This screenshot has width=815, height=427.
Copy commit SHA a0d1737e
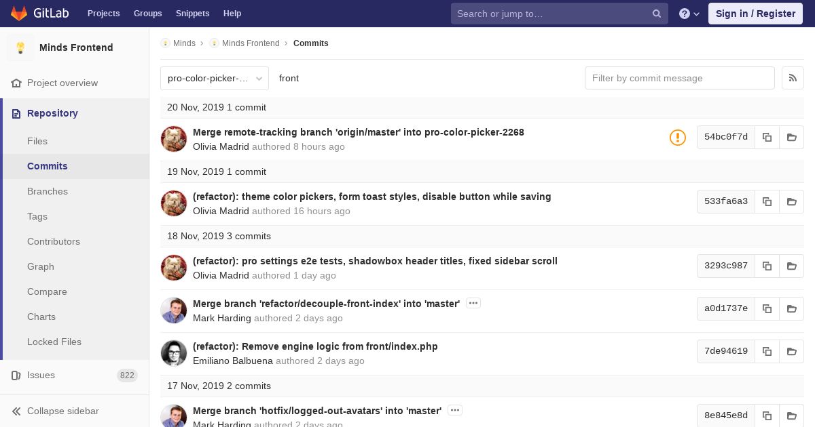pyautogui.click(x=767, y=308)
